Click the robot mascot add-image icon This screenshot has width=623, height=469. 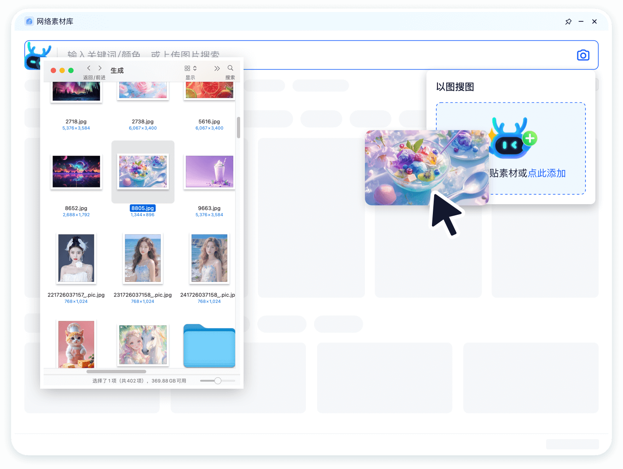click(512, 138)
